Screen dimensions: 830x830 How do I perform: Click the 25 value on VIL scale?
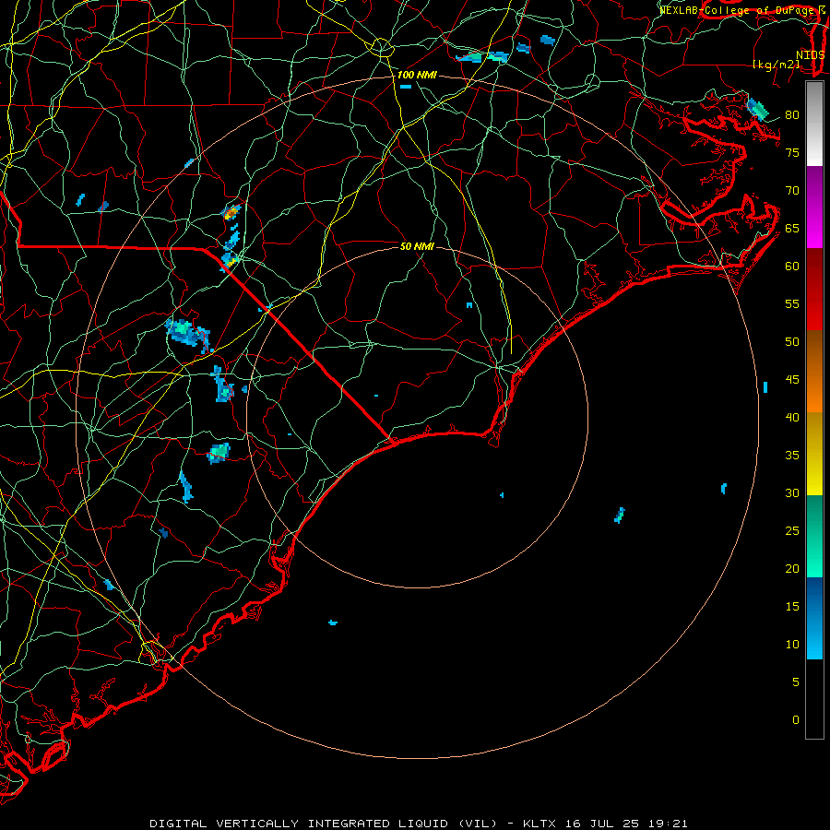coord(792,531)
